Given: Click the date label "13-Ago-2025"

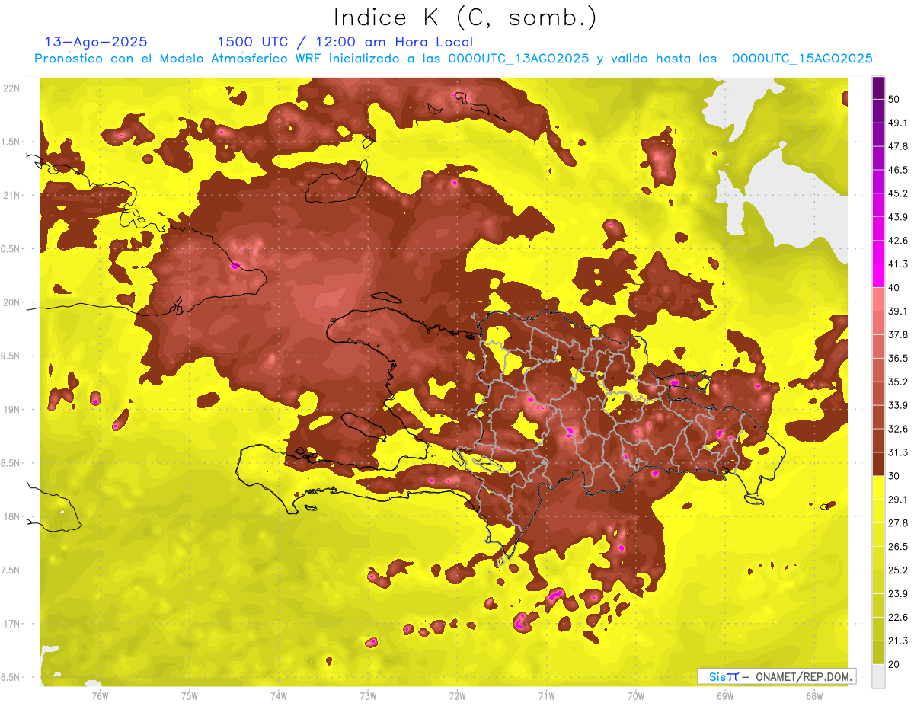Looking at the screenshot, I should (x=96, y=42).
